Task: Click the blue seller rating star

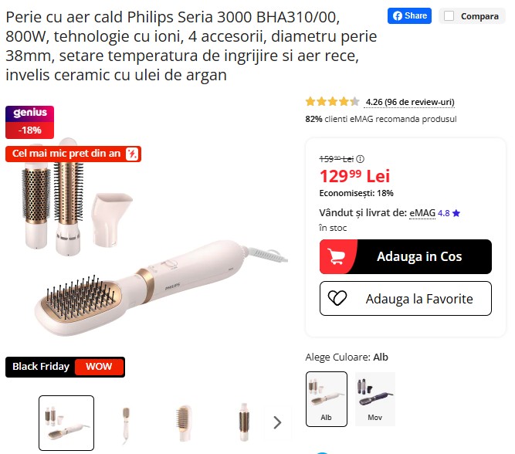Action: (x=456, y=214)
